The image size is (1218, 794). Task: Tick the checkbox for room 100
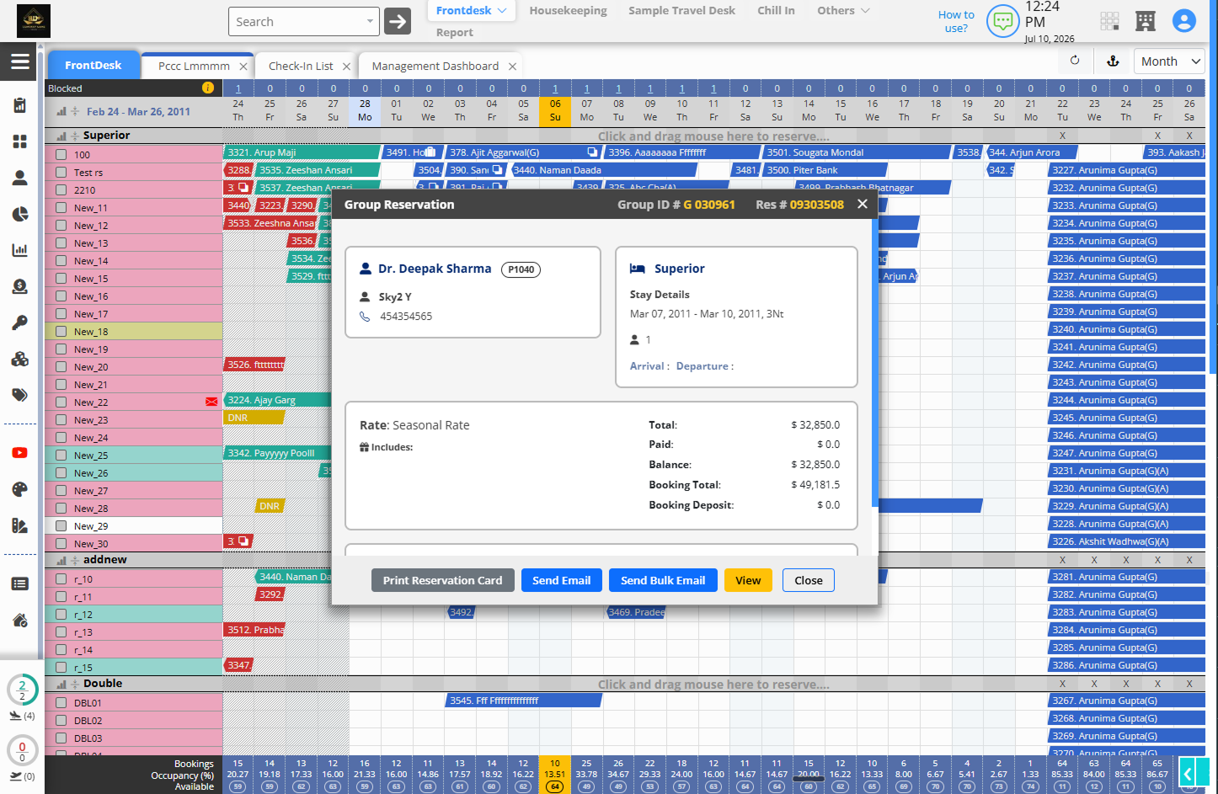click(61, 154)
